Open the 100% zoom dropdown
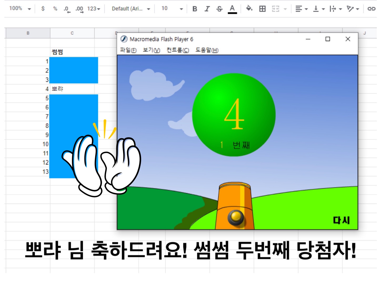This screenshot has width=379, height=301. [x=20, y=9]
